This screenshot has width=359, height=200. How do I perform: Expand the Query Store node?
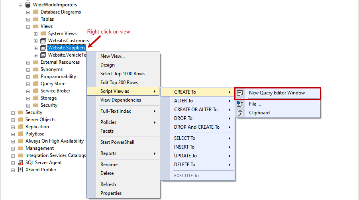pyautogui.click(x=28, y=84)
